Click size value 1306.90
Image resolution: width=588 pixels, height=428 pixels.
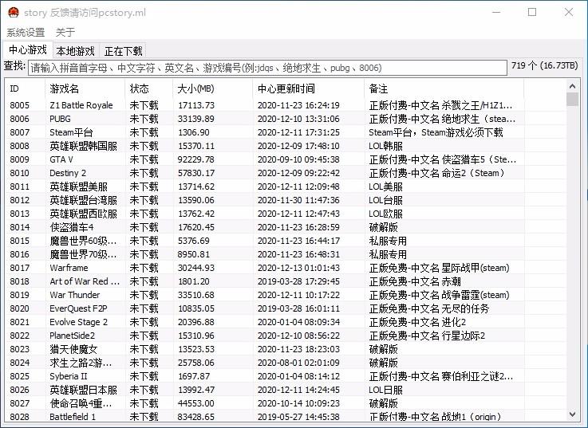pos(194,132)
